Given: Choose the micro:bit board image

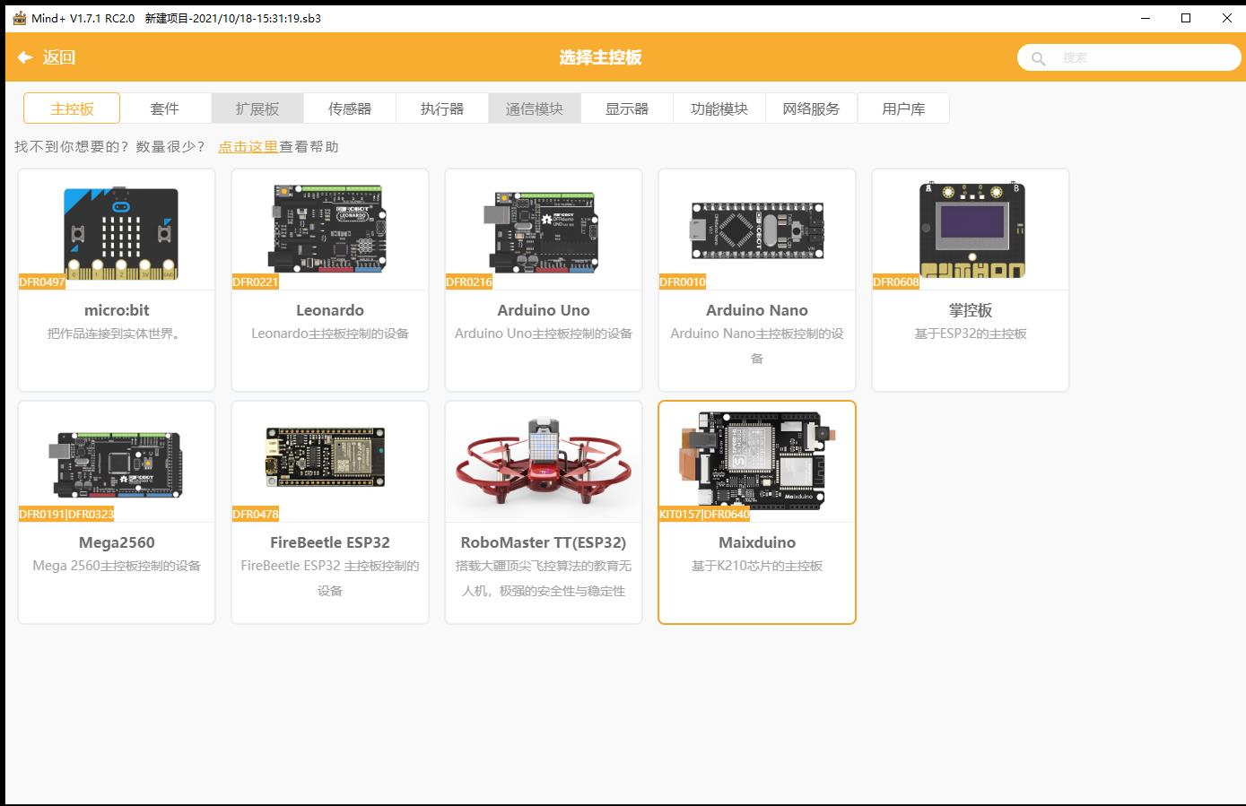Looking at the screenshot, I should [120, 233].
